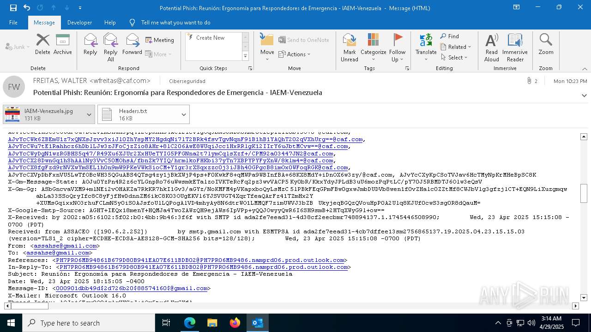
Task: Save the message using the floppy icon
Action: (13, 8)
